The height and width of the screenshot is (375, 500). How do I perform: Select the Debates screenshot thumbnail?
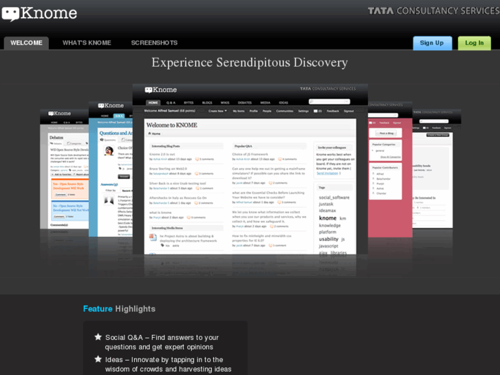64,169
